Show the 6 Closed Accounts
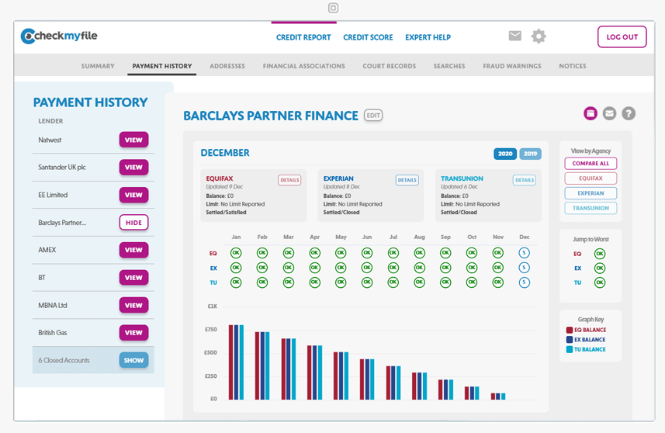 coord(133,361)
